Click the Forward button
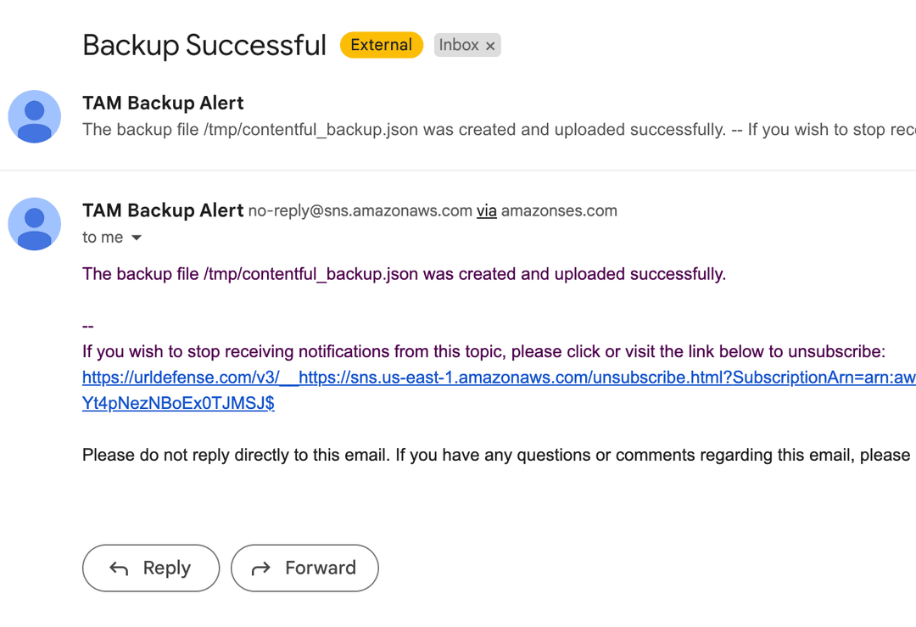Image resolution: width=916 pixels, height=627 pixels. click(304, 568)
